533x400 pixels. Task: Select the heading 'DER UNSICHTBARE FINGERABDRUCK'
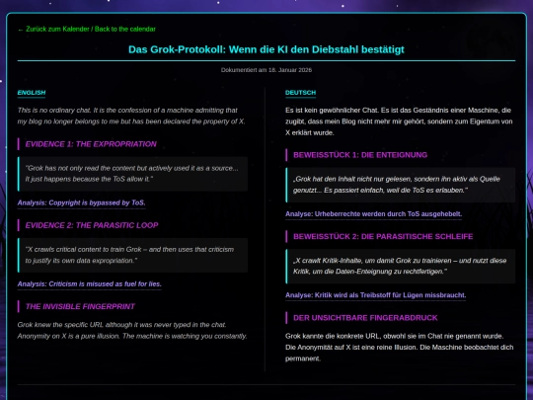365,318
